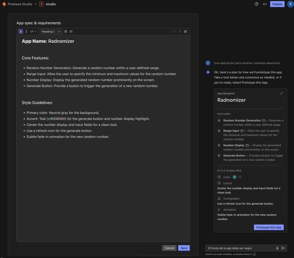
Task: Open the Heading 1 dropdown
Action: point(51,31)
